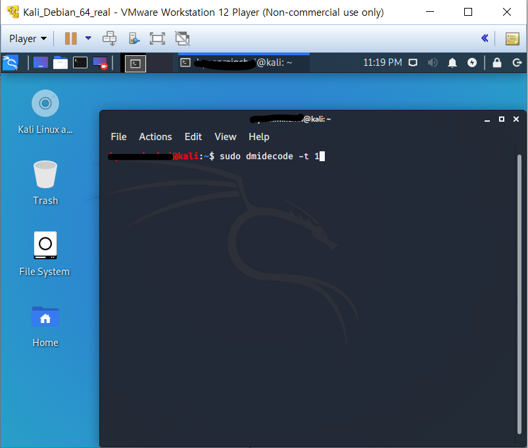Collapse the toolbar with double chevron
The width and height of the screenshot is (528, 448).
pyautogui.click(x=485, y=38)
